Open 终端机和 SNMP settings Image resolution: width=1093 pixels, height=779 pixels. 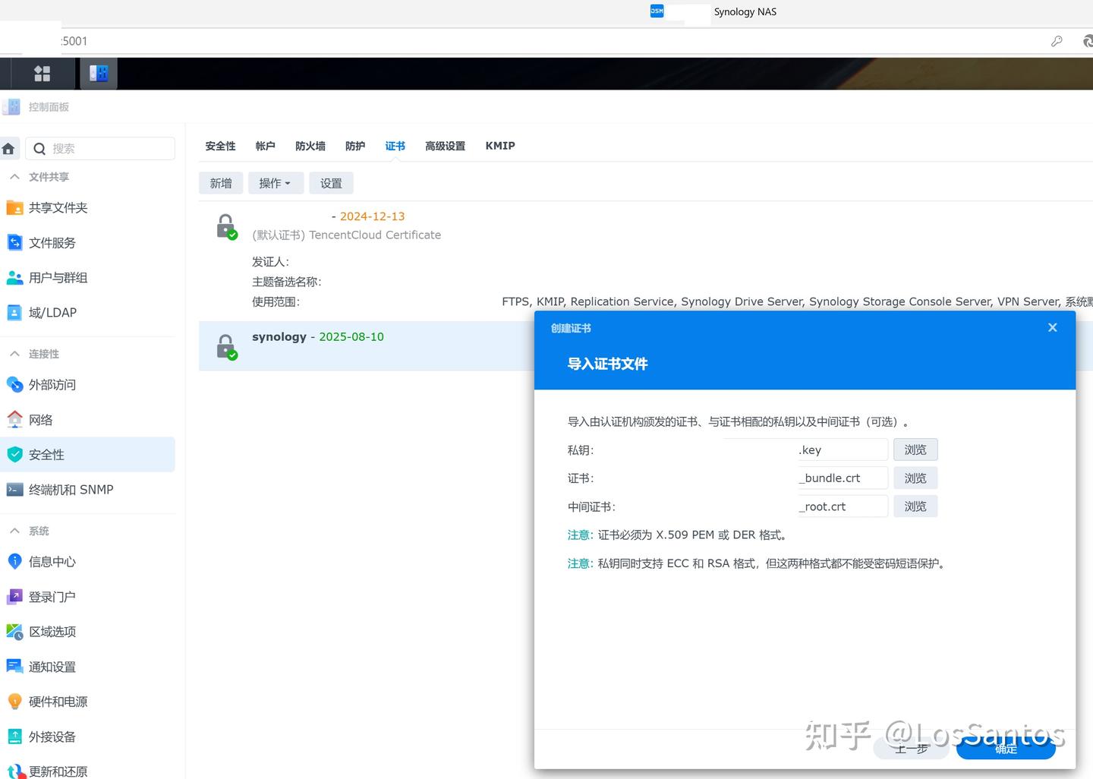coord(70,489)
